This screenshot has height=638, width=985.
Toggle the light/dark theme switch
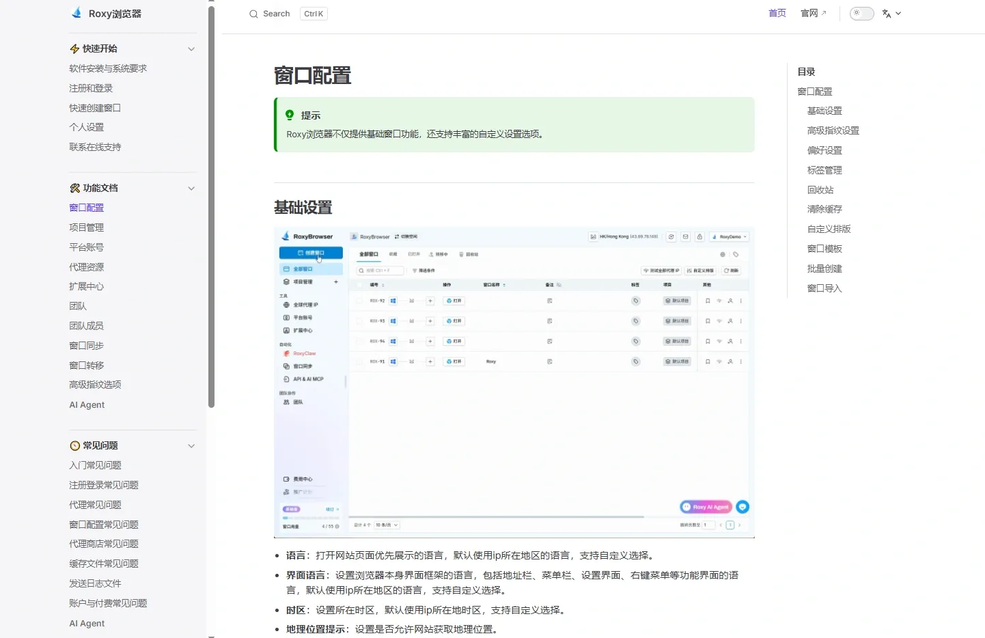[x=861, y=14]
